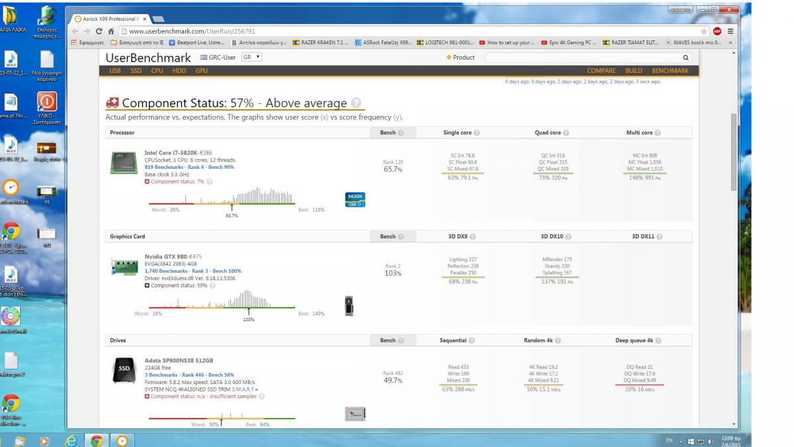This screenshot has height=447, width=794.
Task: Open the 1,740 Benchmarks graphics card link
Action: pyautogui.click(x=193, y=271)
